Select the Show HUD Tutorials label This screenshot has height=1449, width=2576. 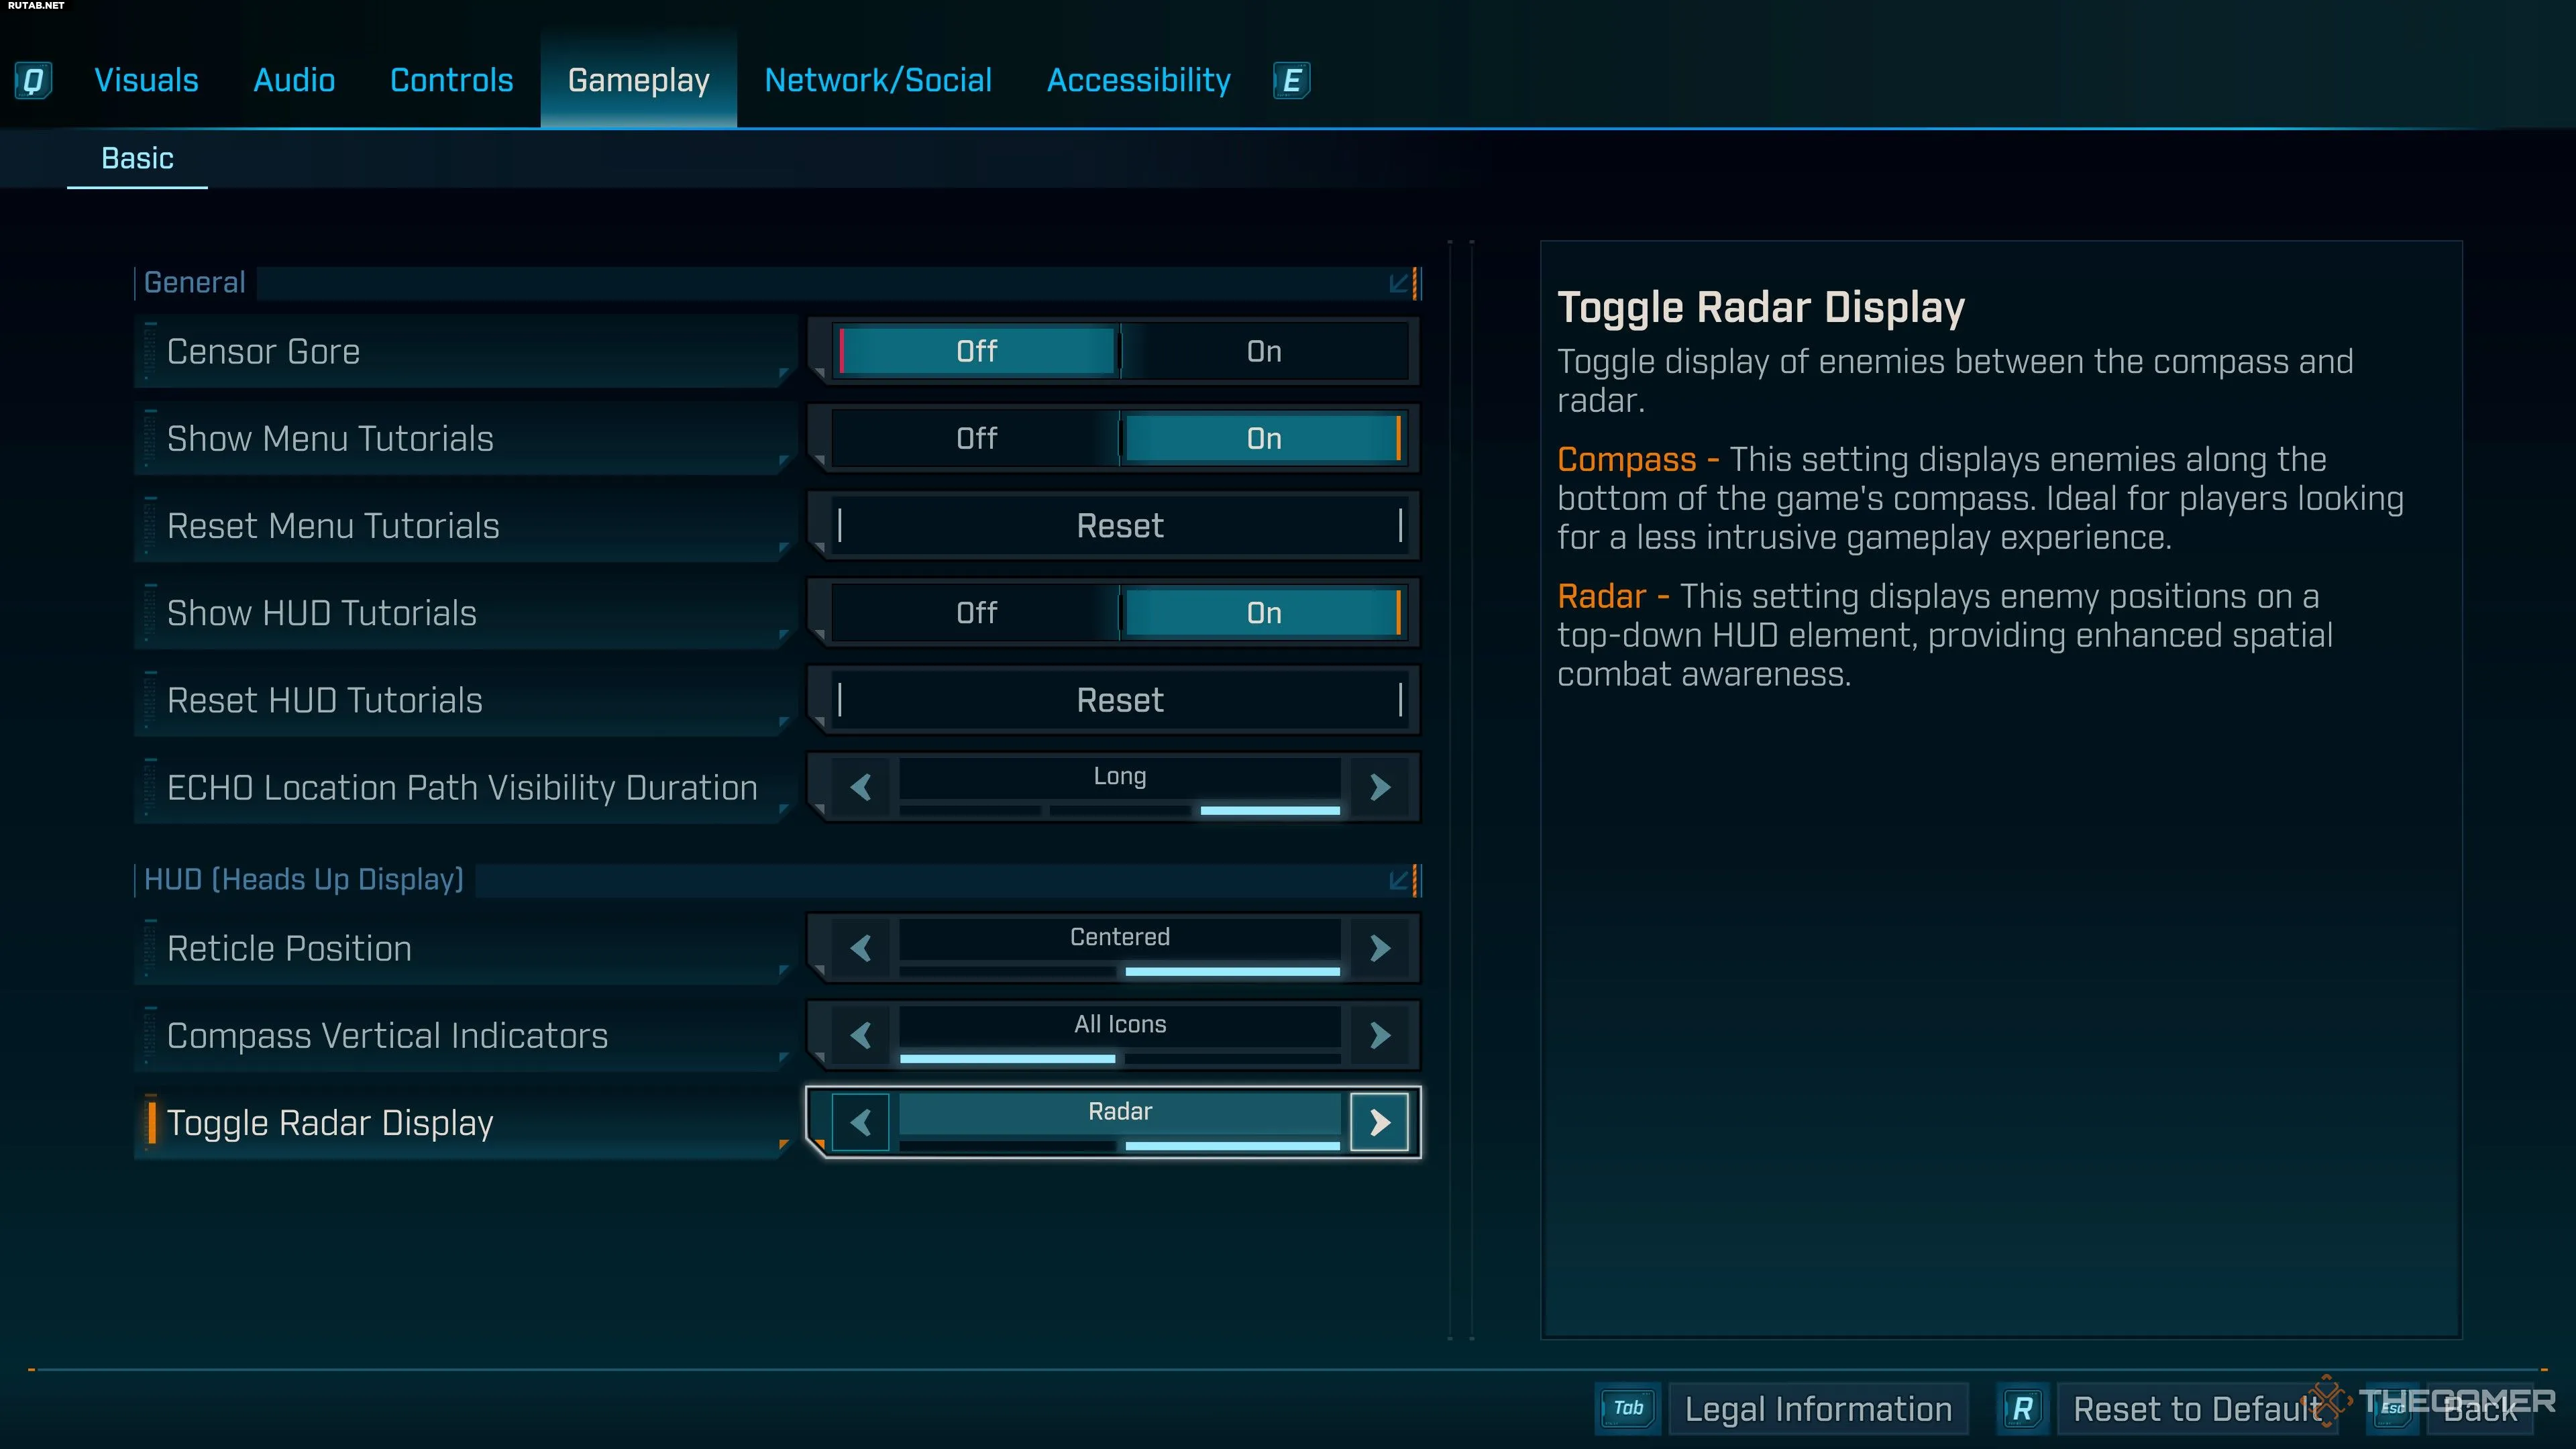click(321, 612)
